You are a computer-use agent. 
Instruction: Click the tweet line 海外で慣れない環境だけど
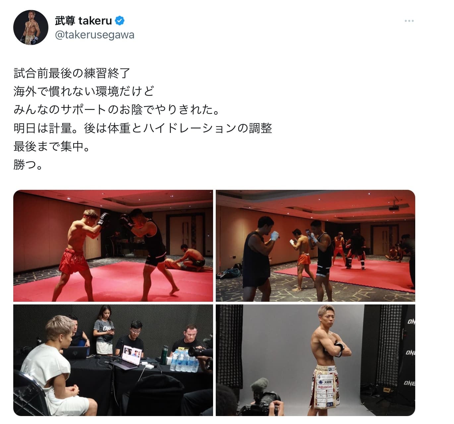pyautogui.click(x=84, y=91)
